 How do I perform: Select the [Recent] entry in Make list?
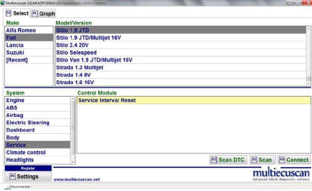(29, 60)
